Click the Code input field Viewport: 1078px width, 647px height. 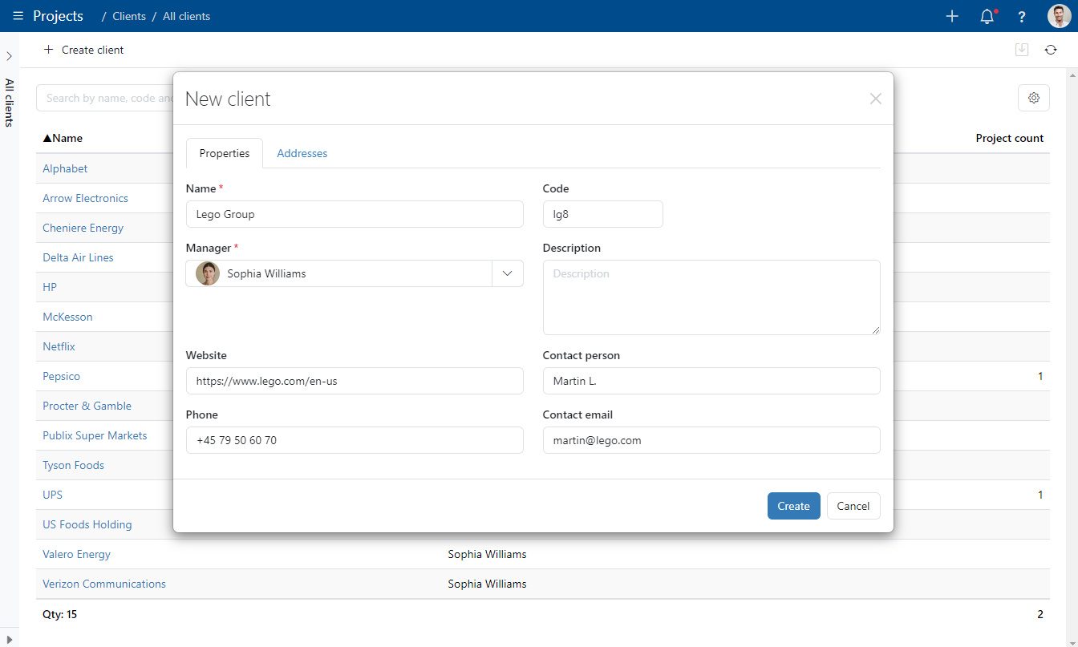(x=603, y=214)
